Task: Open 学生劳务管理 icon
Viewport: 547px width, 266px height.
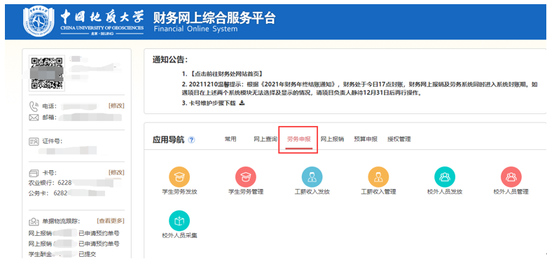Action: click(246, 176)
